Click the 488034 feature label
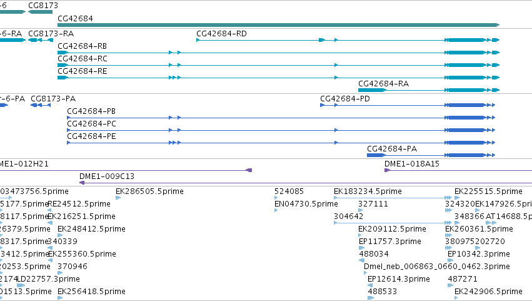532x301 pixels. point(374,254)
